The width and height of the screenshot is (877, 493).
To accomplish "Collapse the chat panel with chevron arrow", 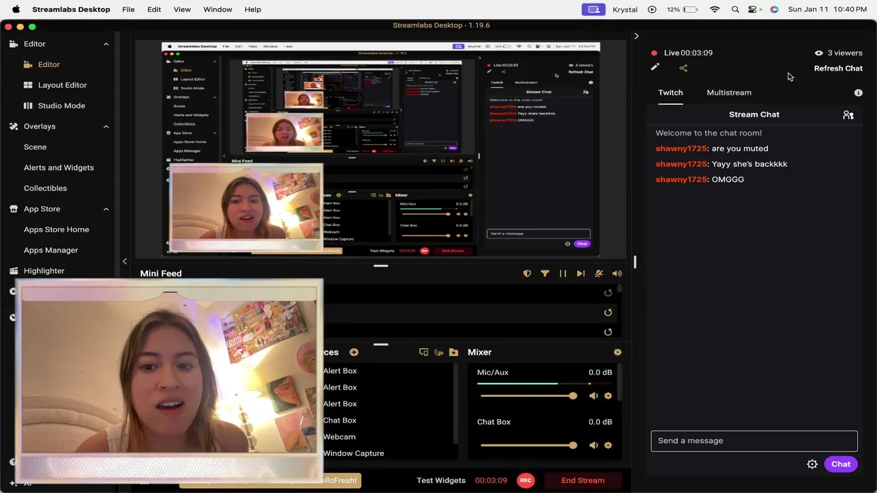I will coord(637,36).
